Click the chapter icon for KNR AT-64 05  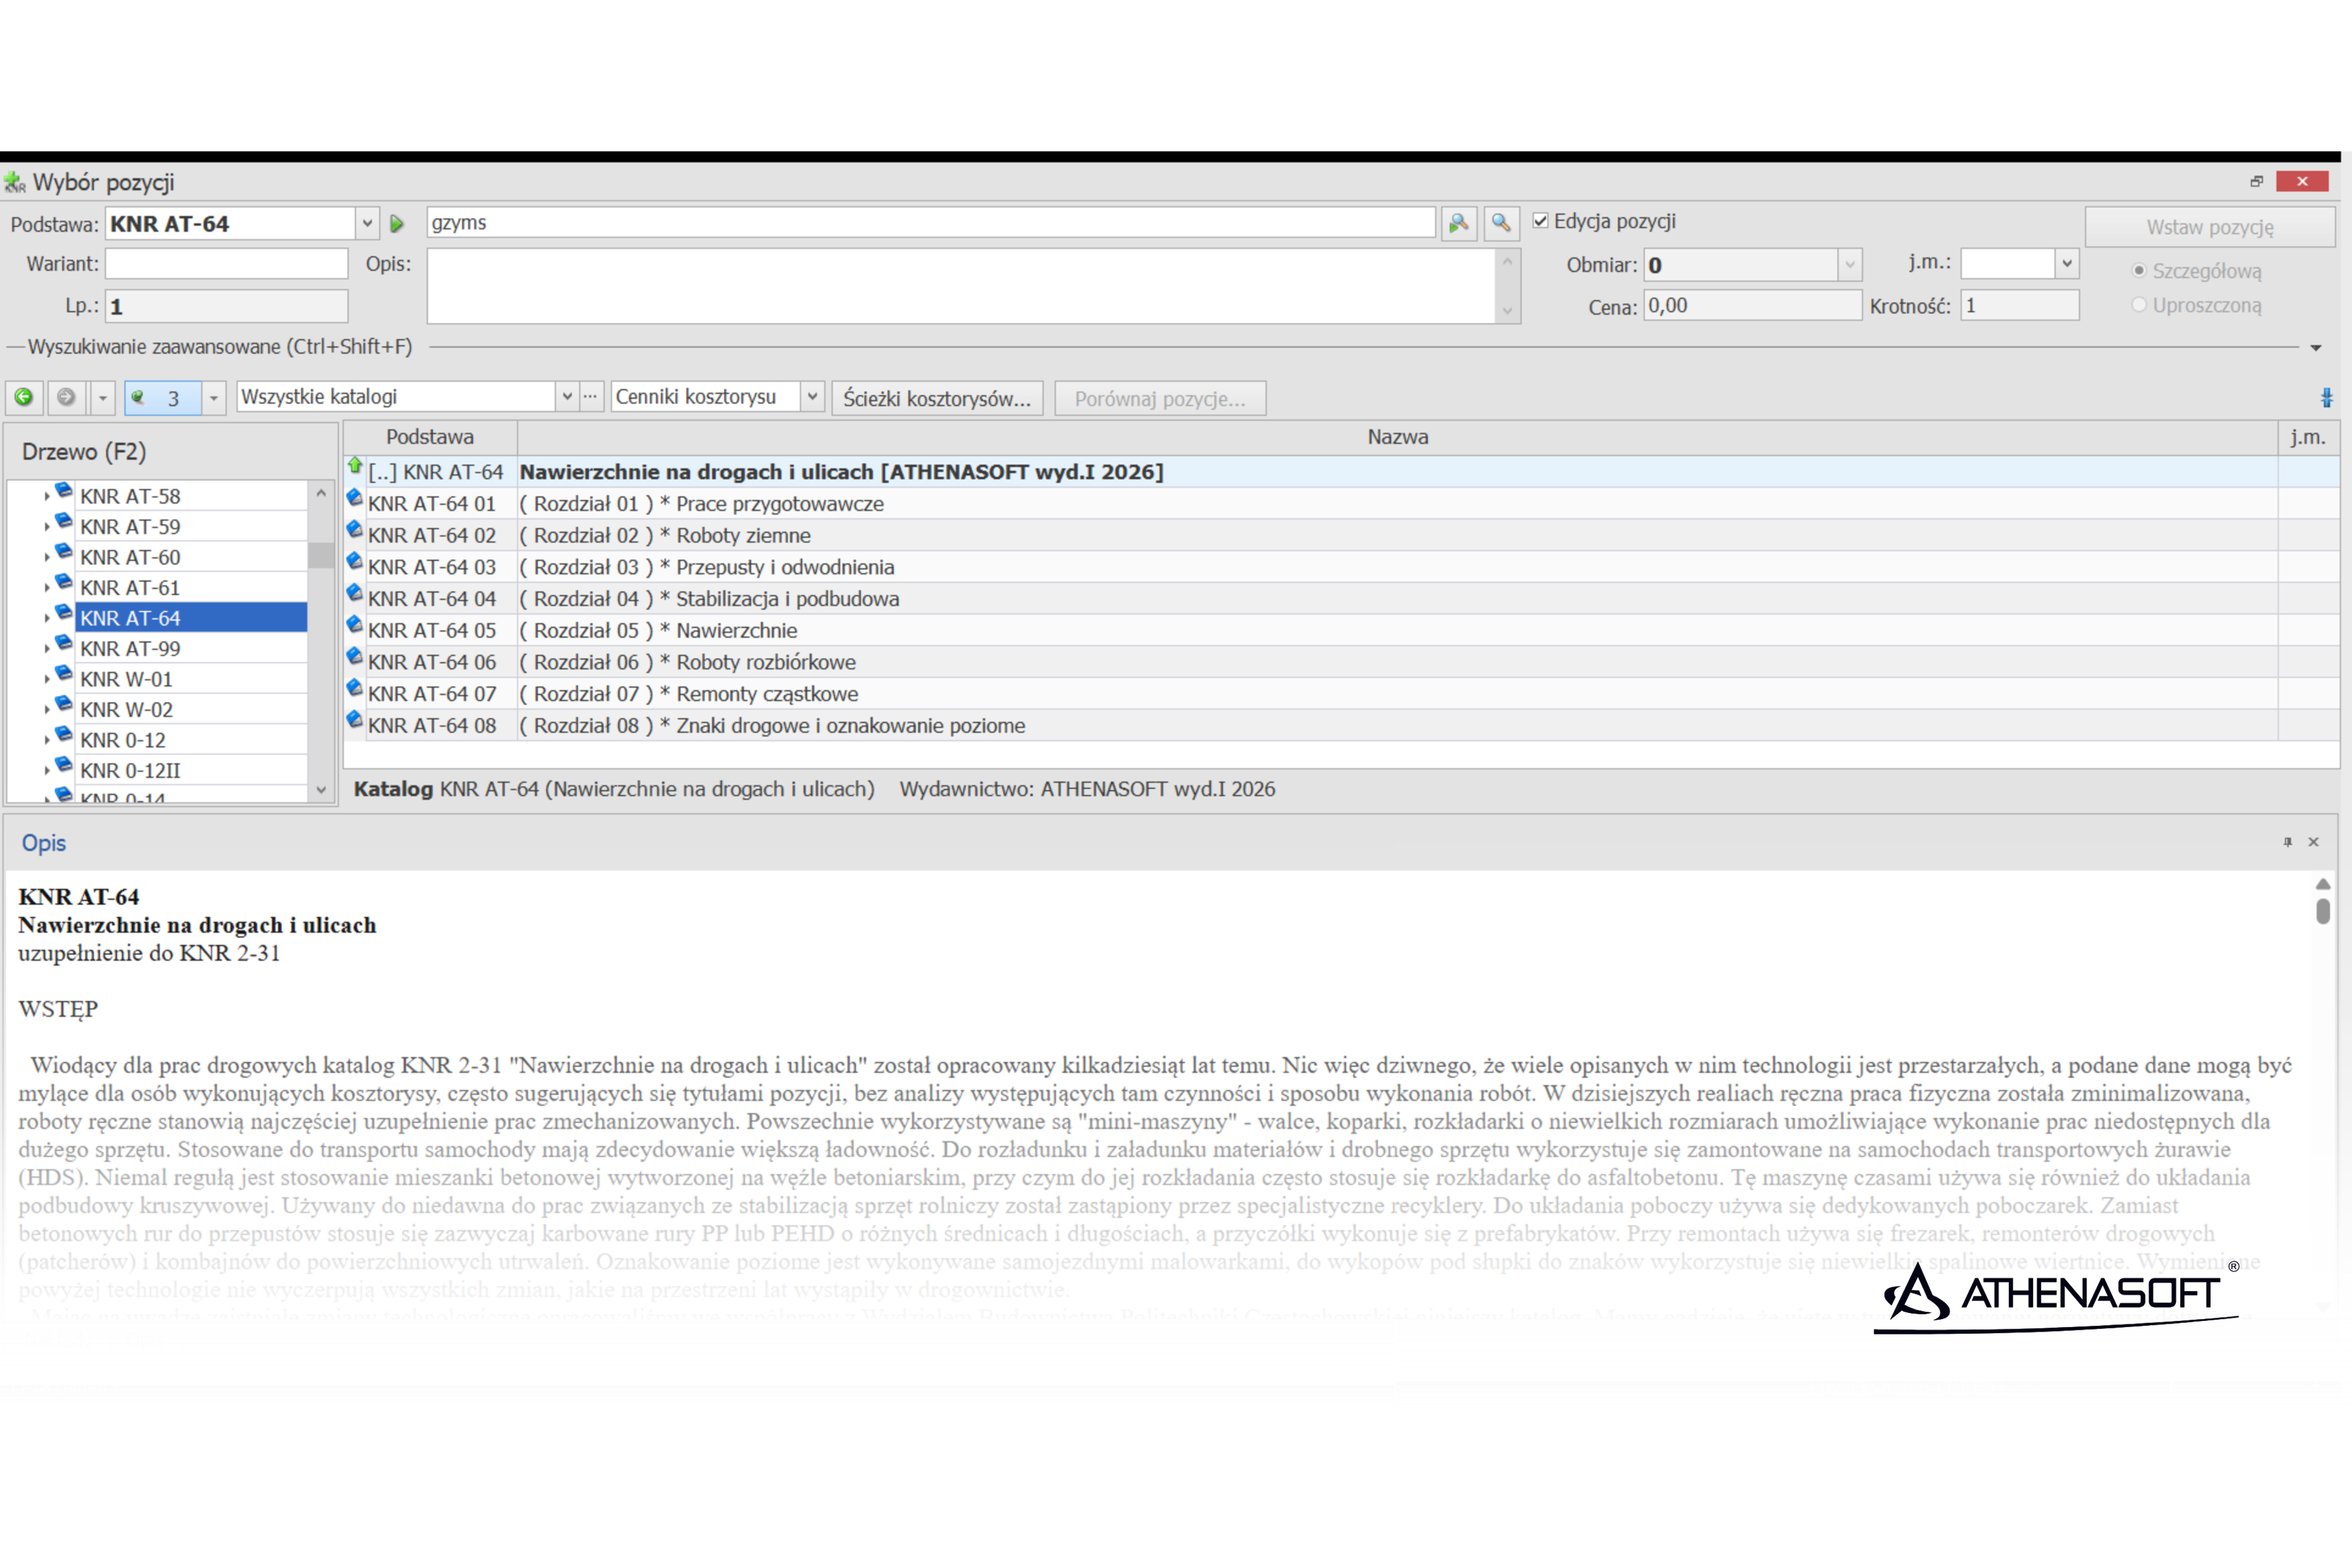coord(354,625)
